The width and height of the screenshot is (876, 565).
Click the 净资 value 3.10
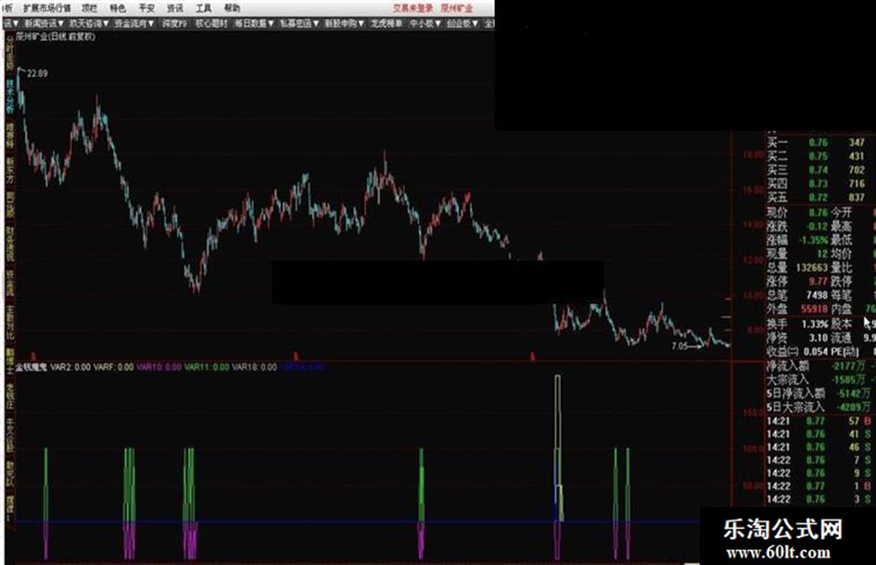click(x=819, y=338)
